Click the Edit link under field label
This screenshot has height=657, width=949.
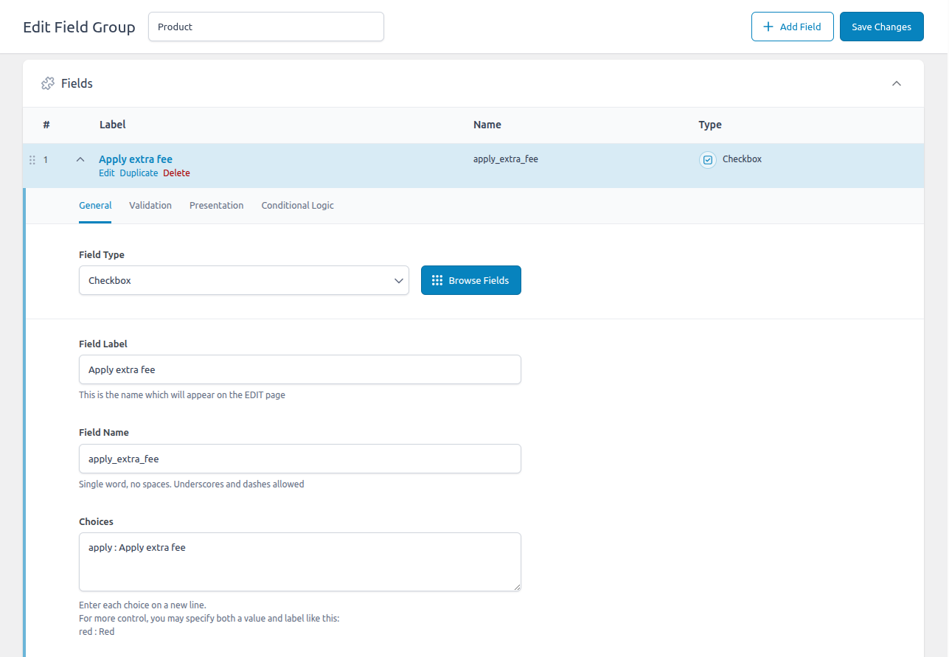point(107,173)
